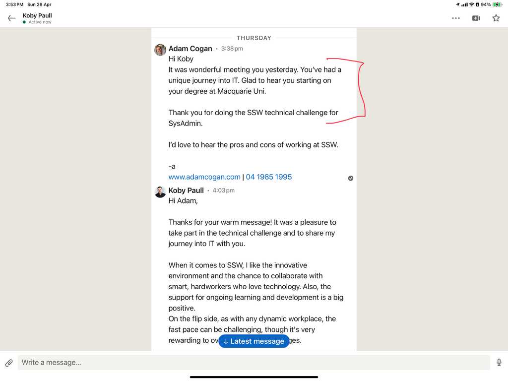Image resolution: width=508 pixels, height=381 pixels.
Task: Attach a file using the paperclip icon
Action: (x=9, y=362)
